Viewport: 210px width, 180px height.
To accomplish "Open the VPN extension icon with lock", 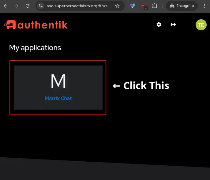I will click(x=133, y=6).
